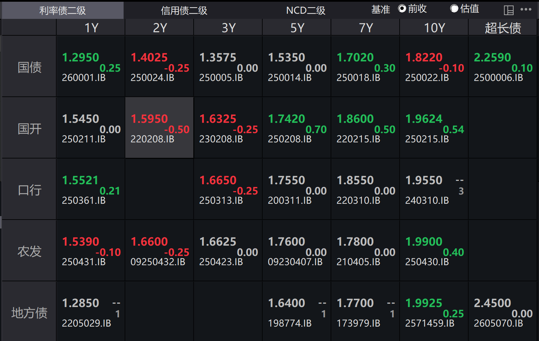
Task: Select the 地方债 row label
Action: click(x=29, y=313)
